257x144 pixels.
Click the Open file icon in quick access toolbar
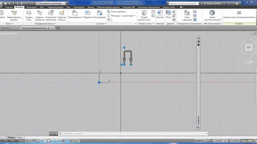[x=10, y=3]
